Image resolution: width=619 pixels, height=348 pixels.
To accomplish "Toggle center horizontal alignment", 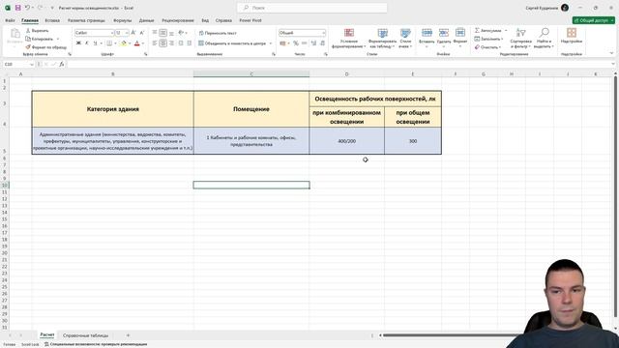I will [163, 43].
